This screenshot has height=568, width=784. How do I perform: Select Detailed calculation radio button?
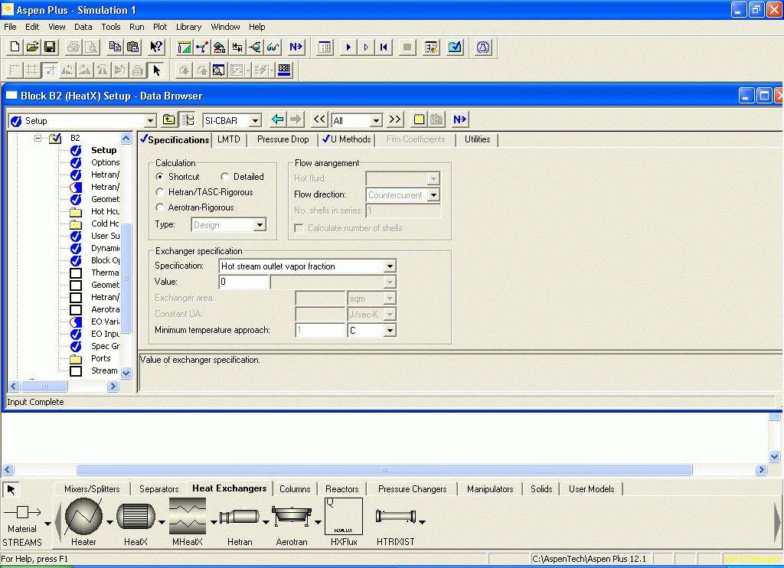[224, 177]
